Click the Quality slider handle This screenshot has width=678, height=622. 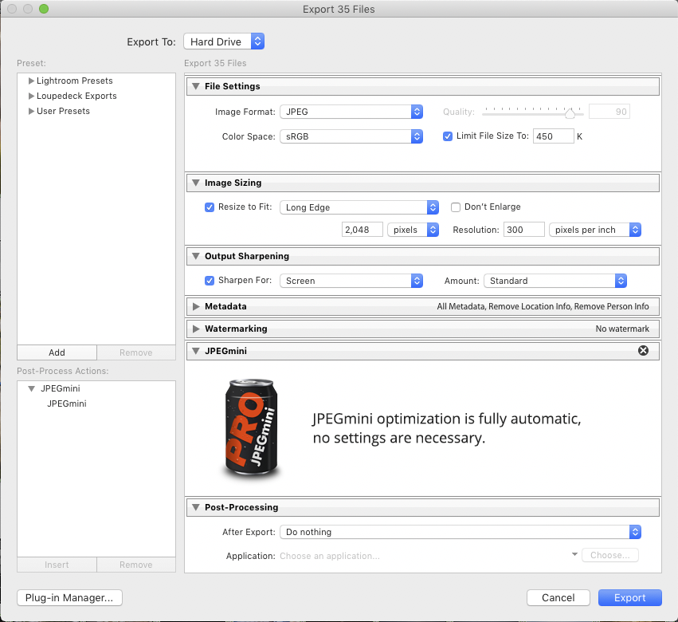570,113
